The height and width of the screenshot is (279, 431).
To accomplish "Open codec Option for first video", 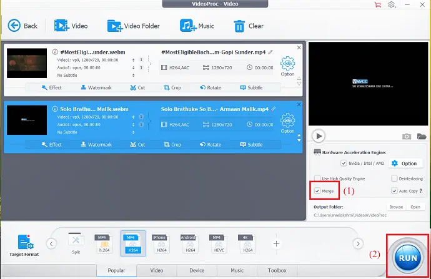I will coord(287,67).
